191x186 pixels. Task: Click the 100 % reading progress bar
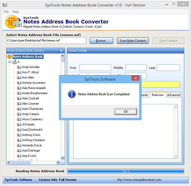point(125,172)
